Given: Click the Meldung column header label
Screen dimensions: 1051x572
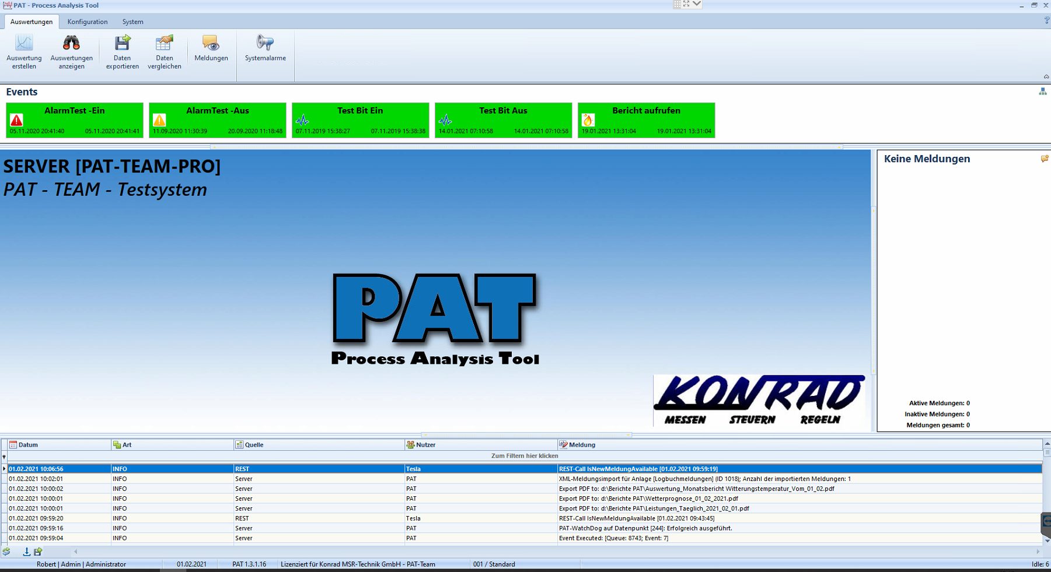Looking at the screenshot, I should (582, 445).
